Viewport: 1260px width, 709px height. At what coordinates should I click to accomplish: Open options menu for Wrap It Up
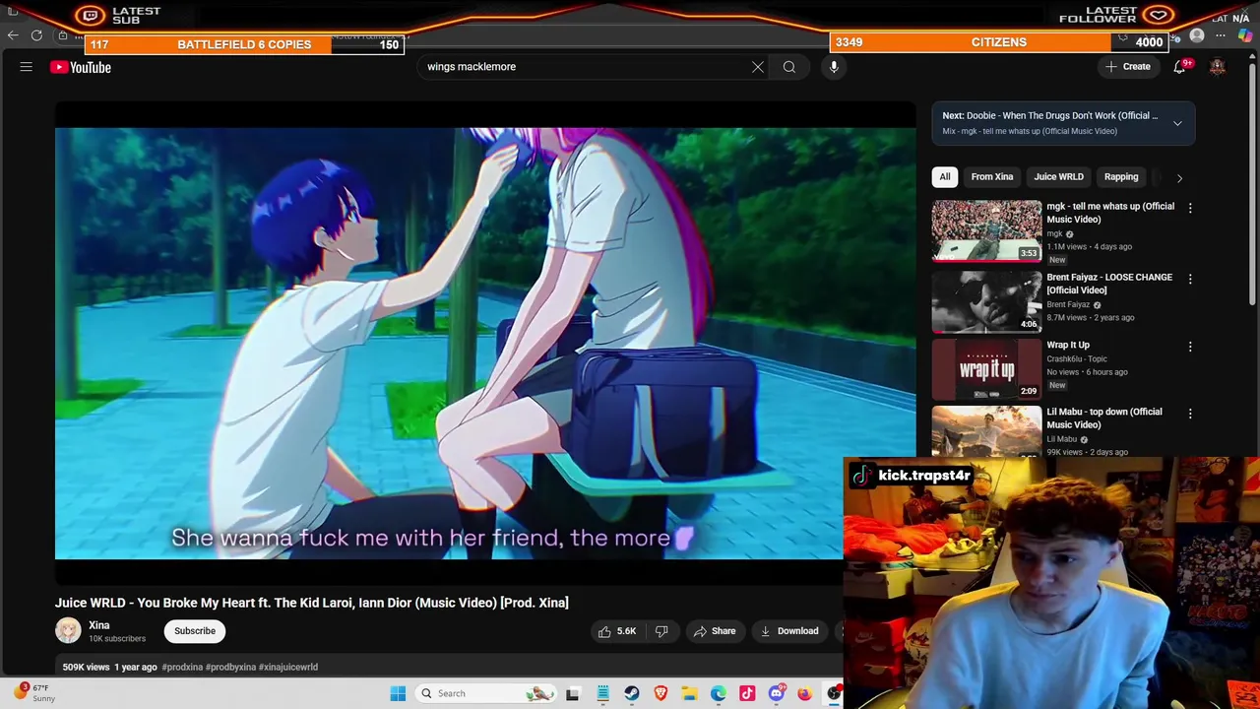coord(1190,347)
